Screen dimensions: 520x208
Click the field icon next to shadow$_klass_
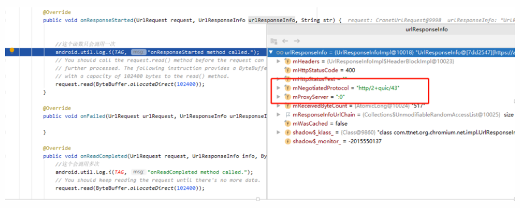[x=288, y=132]
